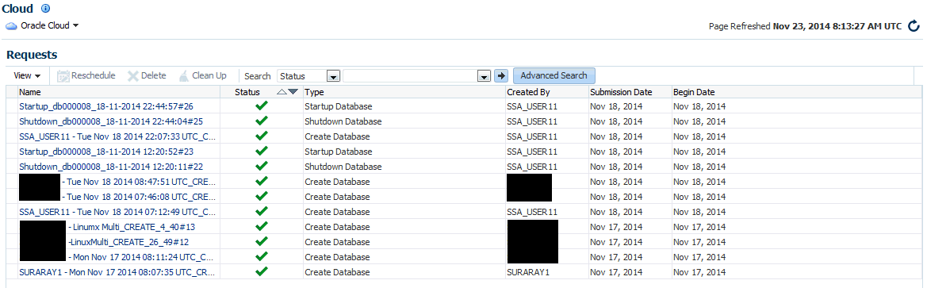Viewport: 927px width, 288px height.
Task: Open the View menu in the Requests toolbar
Action: (27, 75)
